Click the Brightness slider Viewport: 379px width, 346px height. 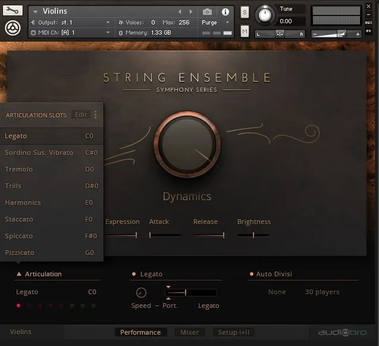click(253, 235)
